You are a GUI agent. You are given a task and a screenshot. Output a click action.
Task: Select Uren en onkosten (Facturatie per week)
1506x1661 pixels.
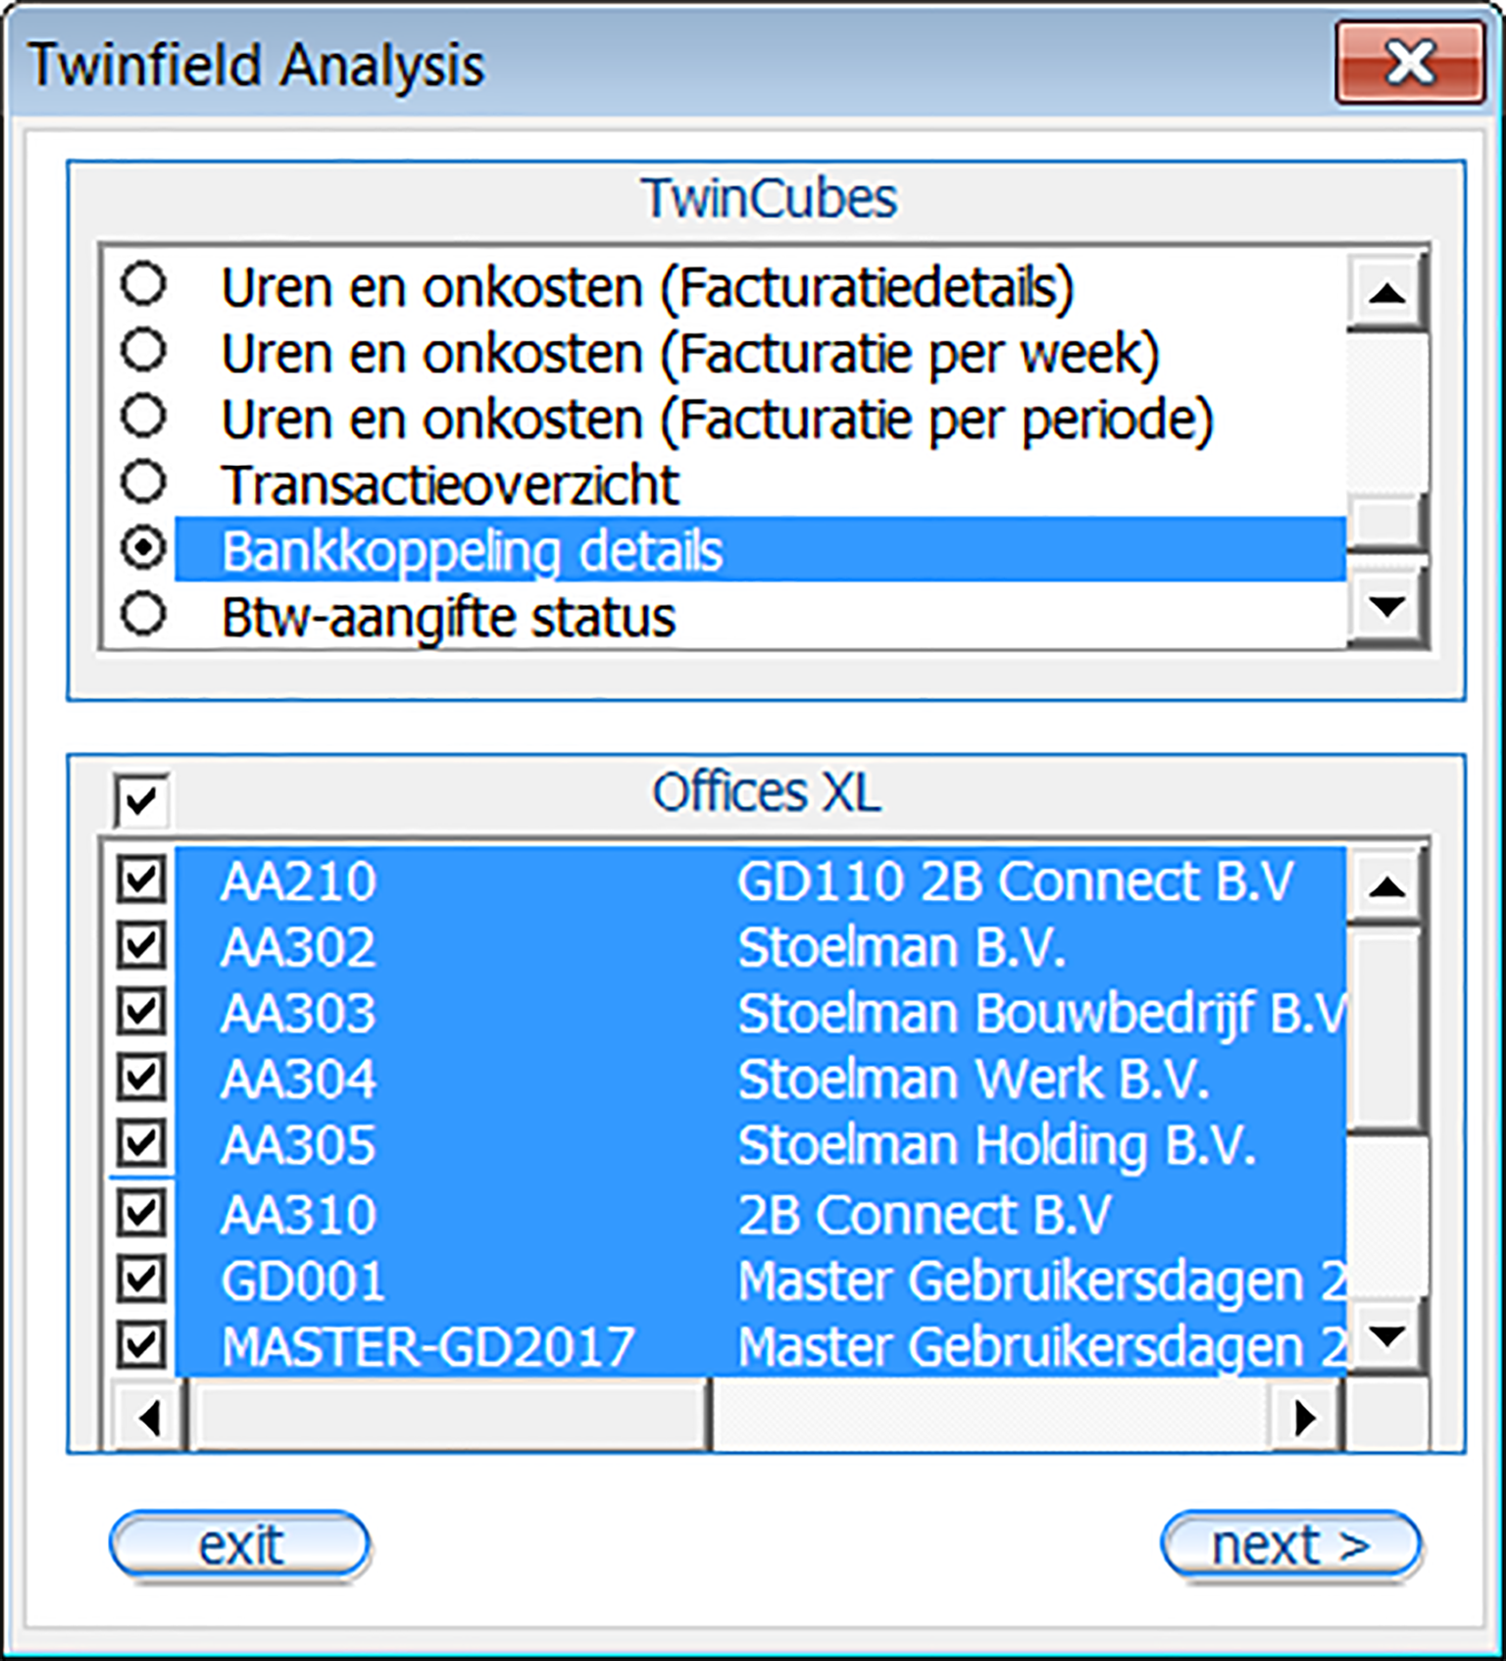(x=144, y=350)
